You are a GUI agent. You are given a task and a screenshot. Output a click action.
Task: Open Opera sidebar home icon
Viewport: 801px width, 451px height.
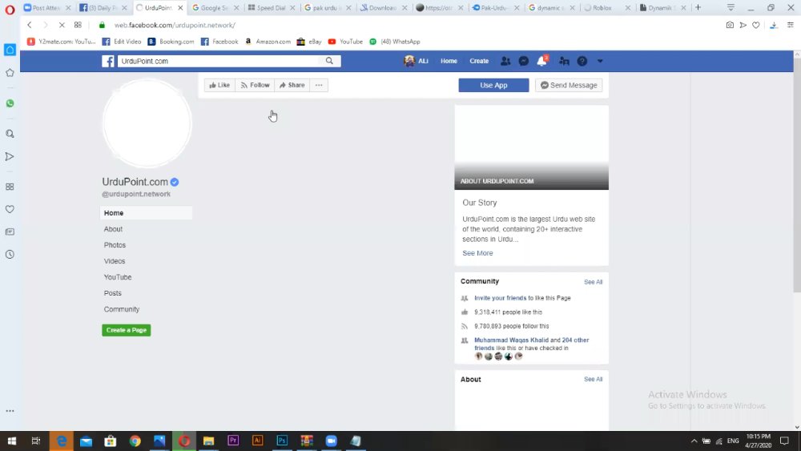[x=10, y=50]
